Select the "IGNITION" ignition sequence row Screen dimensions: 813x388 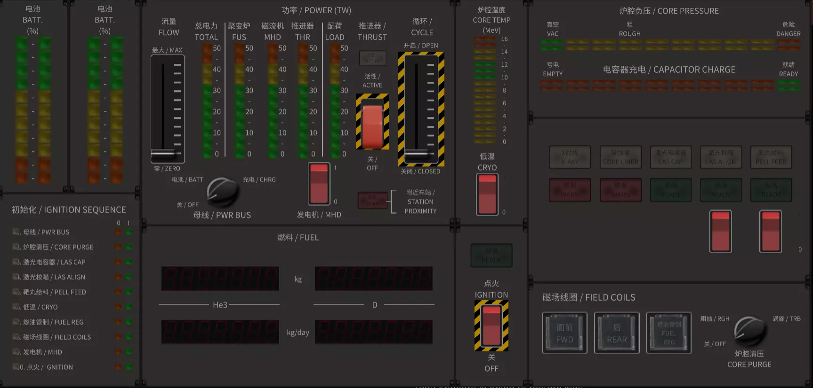pos(72,367)
